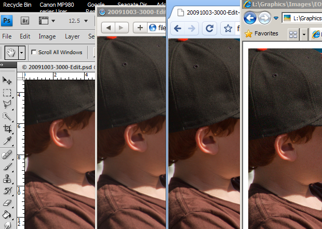
Task: Select the Paint Bucket tool
Action: [7, 214]
